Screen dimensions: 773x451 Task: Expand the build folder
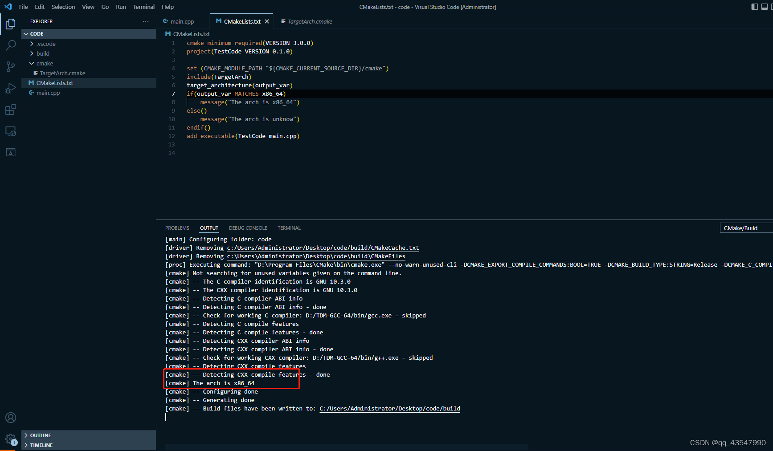pos(31,53)
